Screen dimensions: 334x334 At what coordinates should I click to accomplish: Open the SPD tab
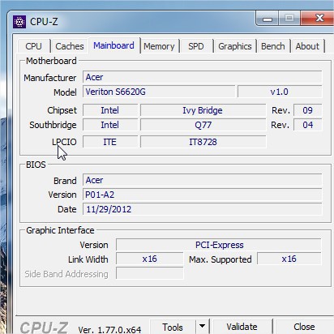pos(196,46)
